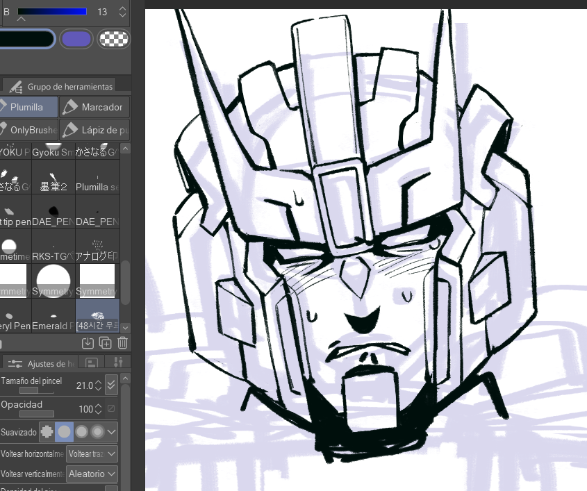587x491 pixels.
Task: Choose the RKS-TG pen brush
Action: pyautogui.click(x=53, y=247)
